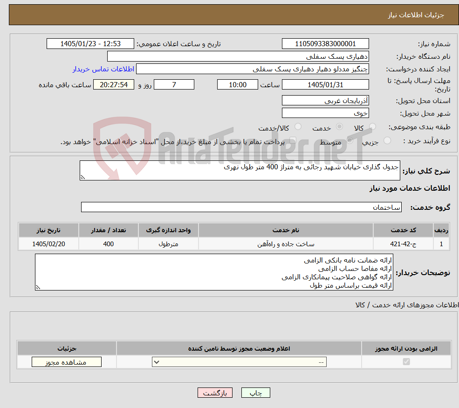Click the city field خوی

[x=325, y=113]
